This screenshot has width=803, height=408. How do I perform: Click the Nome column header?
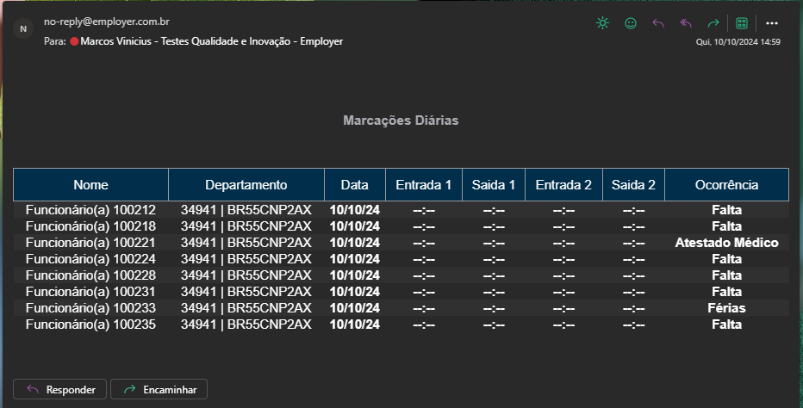click(90, 185)
